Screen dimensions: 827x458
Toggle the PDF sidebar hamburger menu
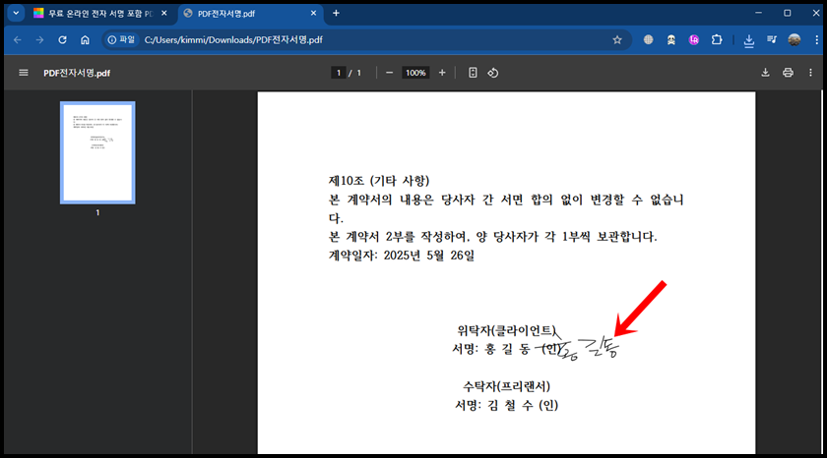click(24, 73)
